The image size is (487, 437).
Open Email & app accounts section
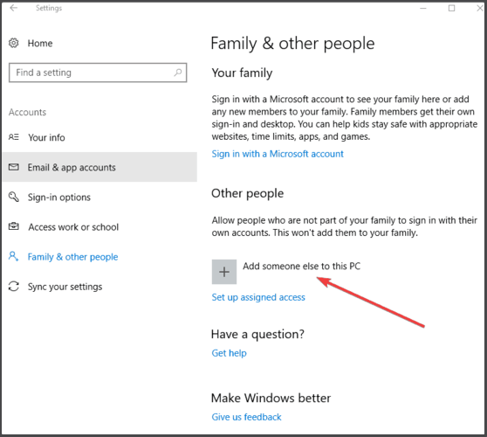coord(99,167)
